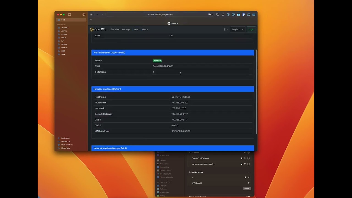The height and width of the screenshot is (198, 352).
Task: Click the camera extension icon in the Safari toolbar
Action: tap(238, 15)
